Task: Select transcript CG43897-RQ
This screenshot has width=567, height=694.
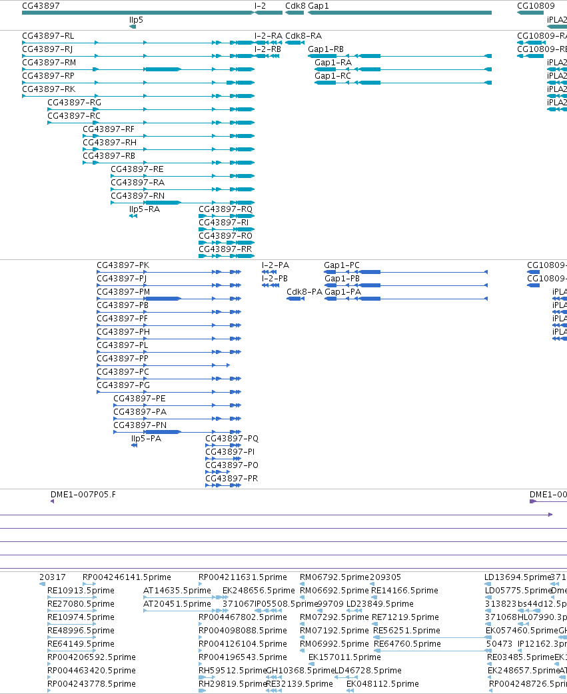Action: (x=227, y=216)
